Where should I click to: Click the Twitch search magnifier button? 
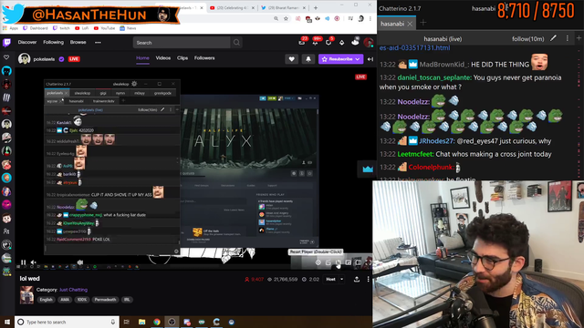tap(236, 43)
